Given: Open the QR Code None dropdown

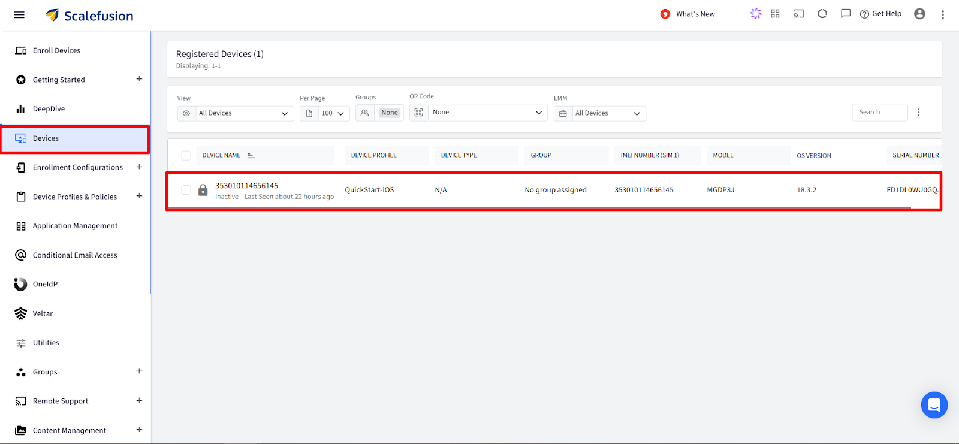Looking at the screenshot, I should (487, 113).
